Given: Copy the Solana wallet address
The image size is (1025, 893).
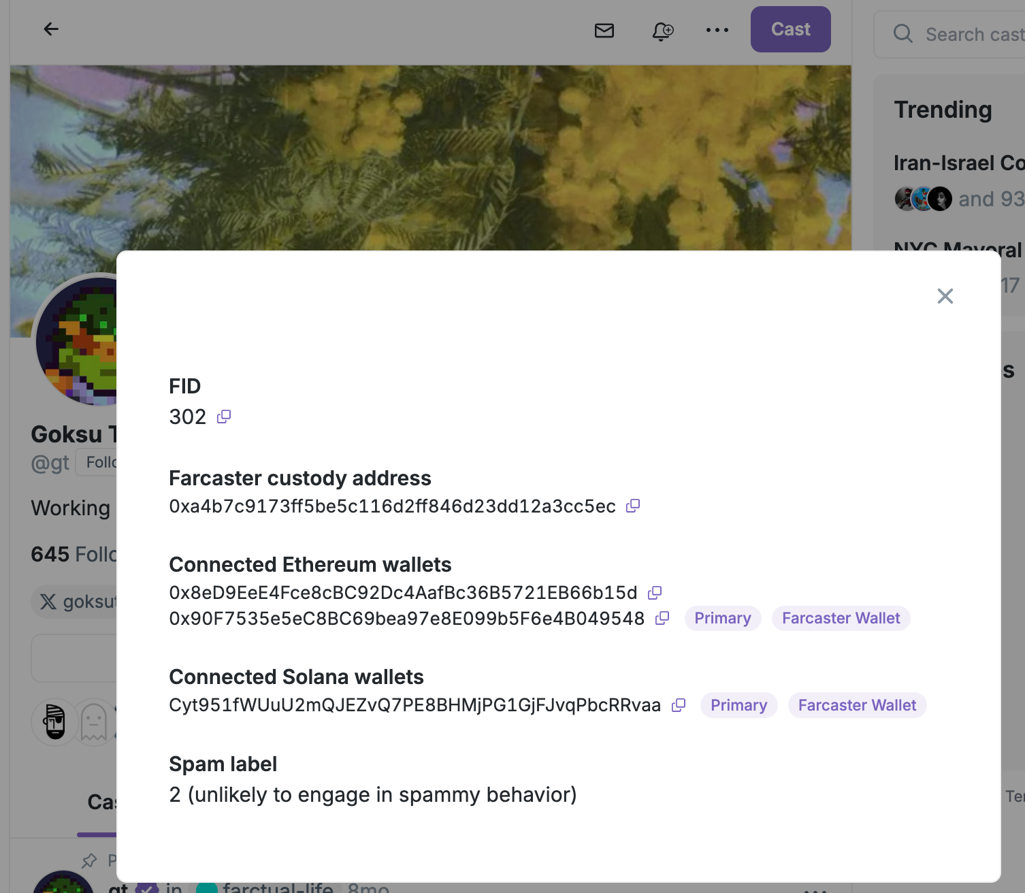Looking at the screenshot, I should pyautogui.click(x=679, y=705).
